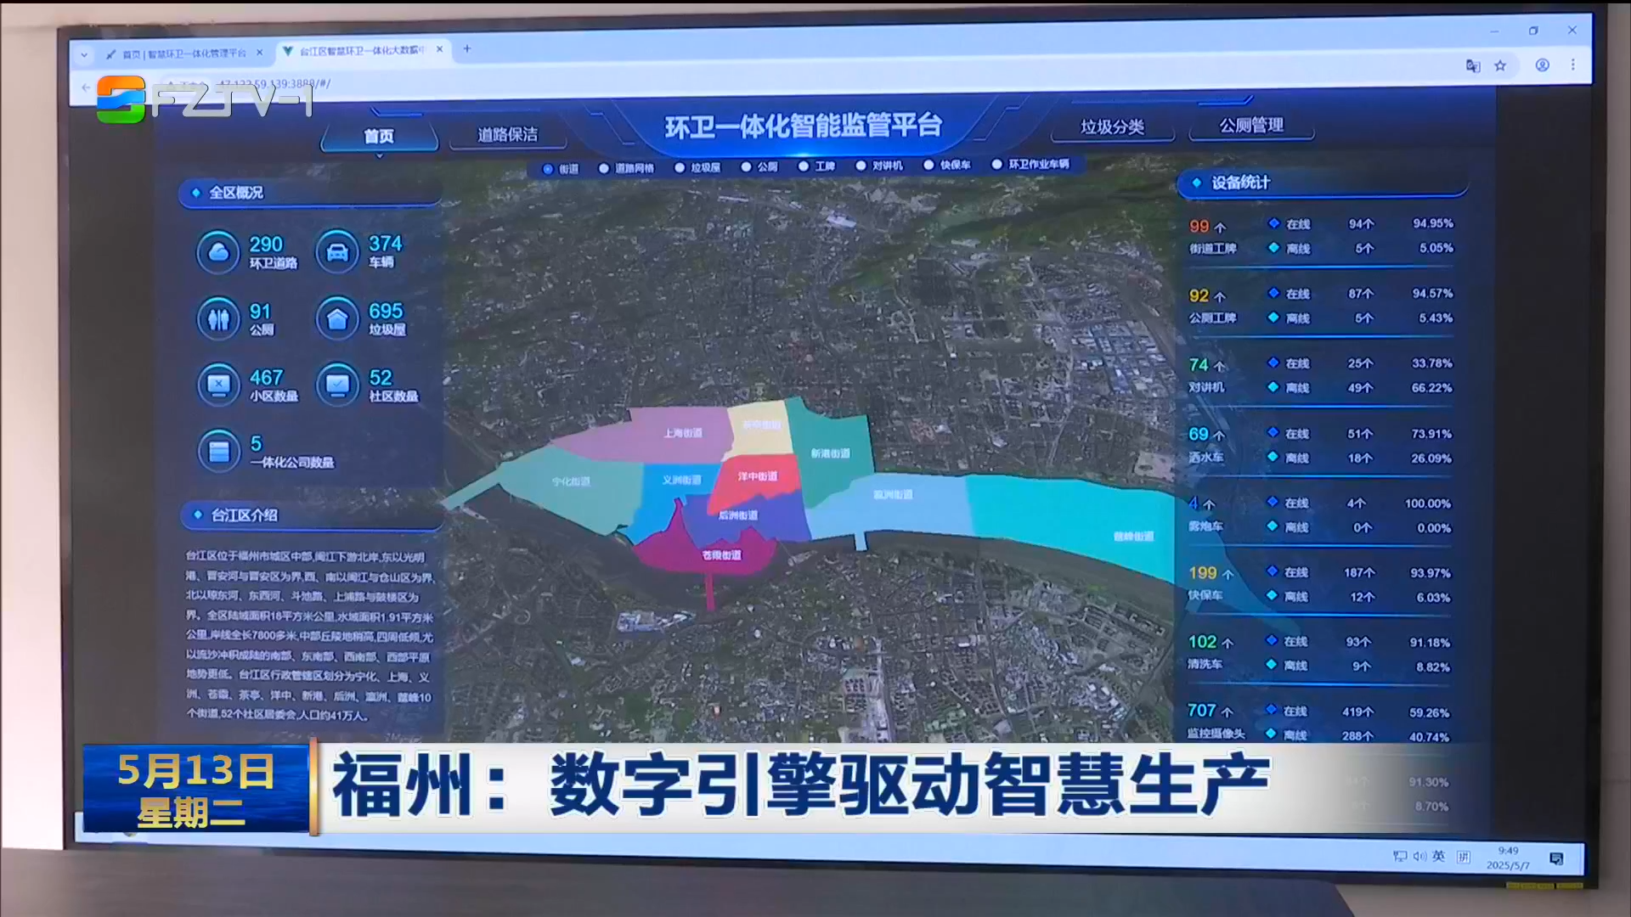Screen dimensions: 1631x917
Task: Click the 100.00% 雾炮车 online rate
Action: [1428, 504]
